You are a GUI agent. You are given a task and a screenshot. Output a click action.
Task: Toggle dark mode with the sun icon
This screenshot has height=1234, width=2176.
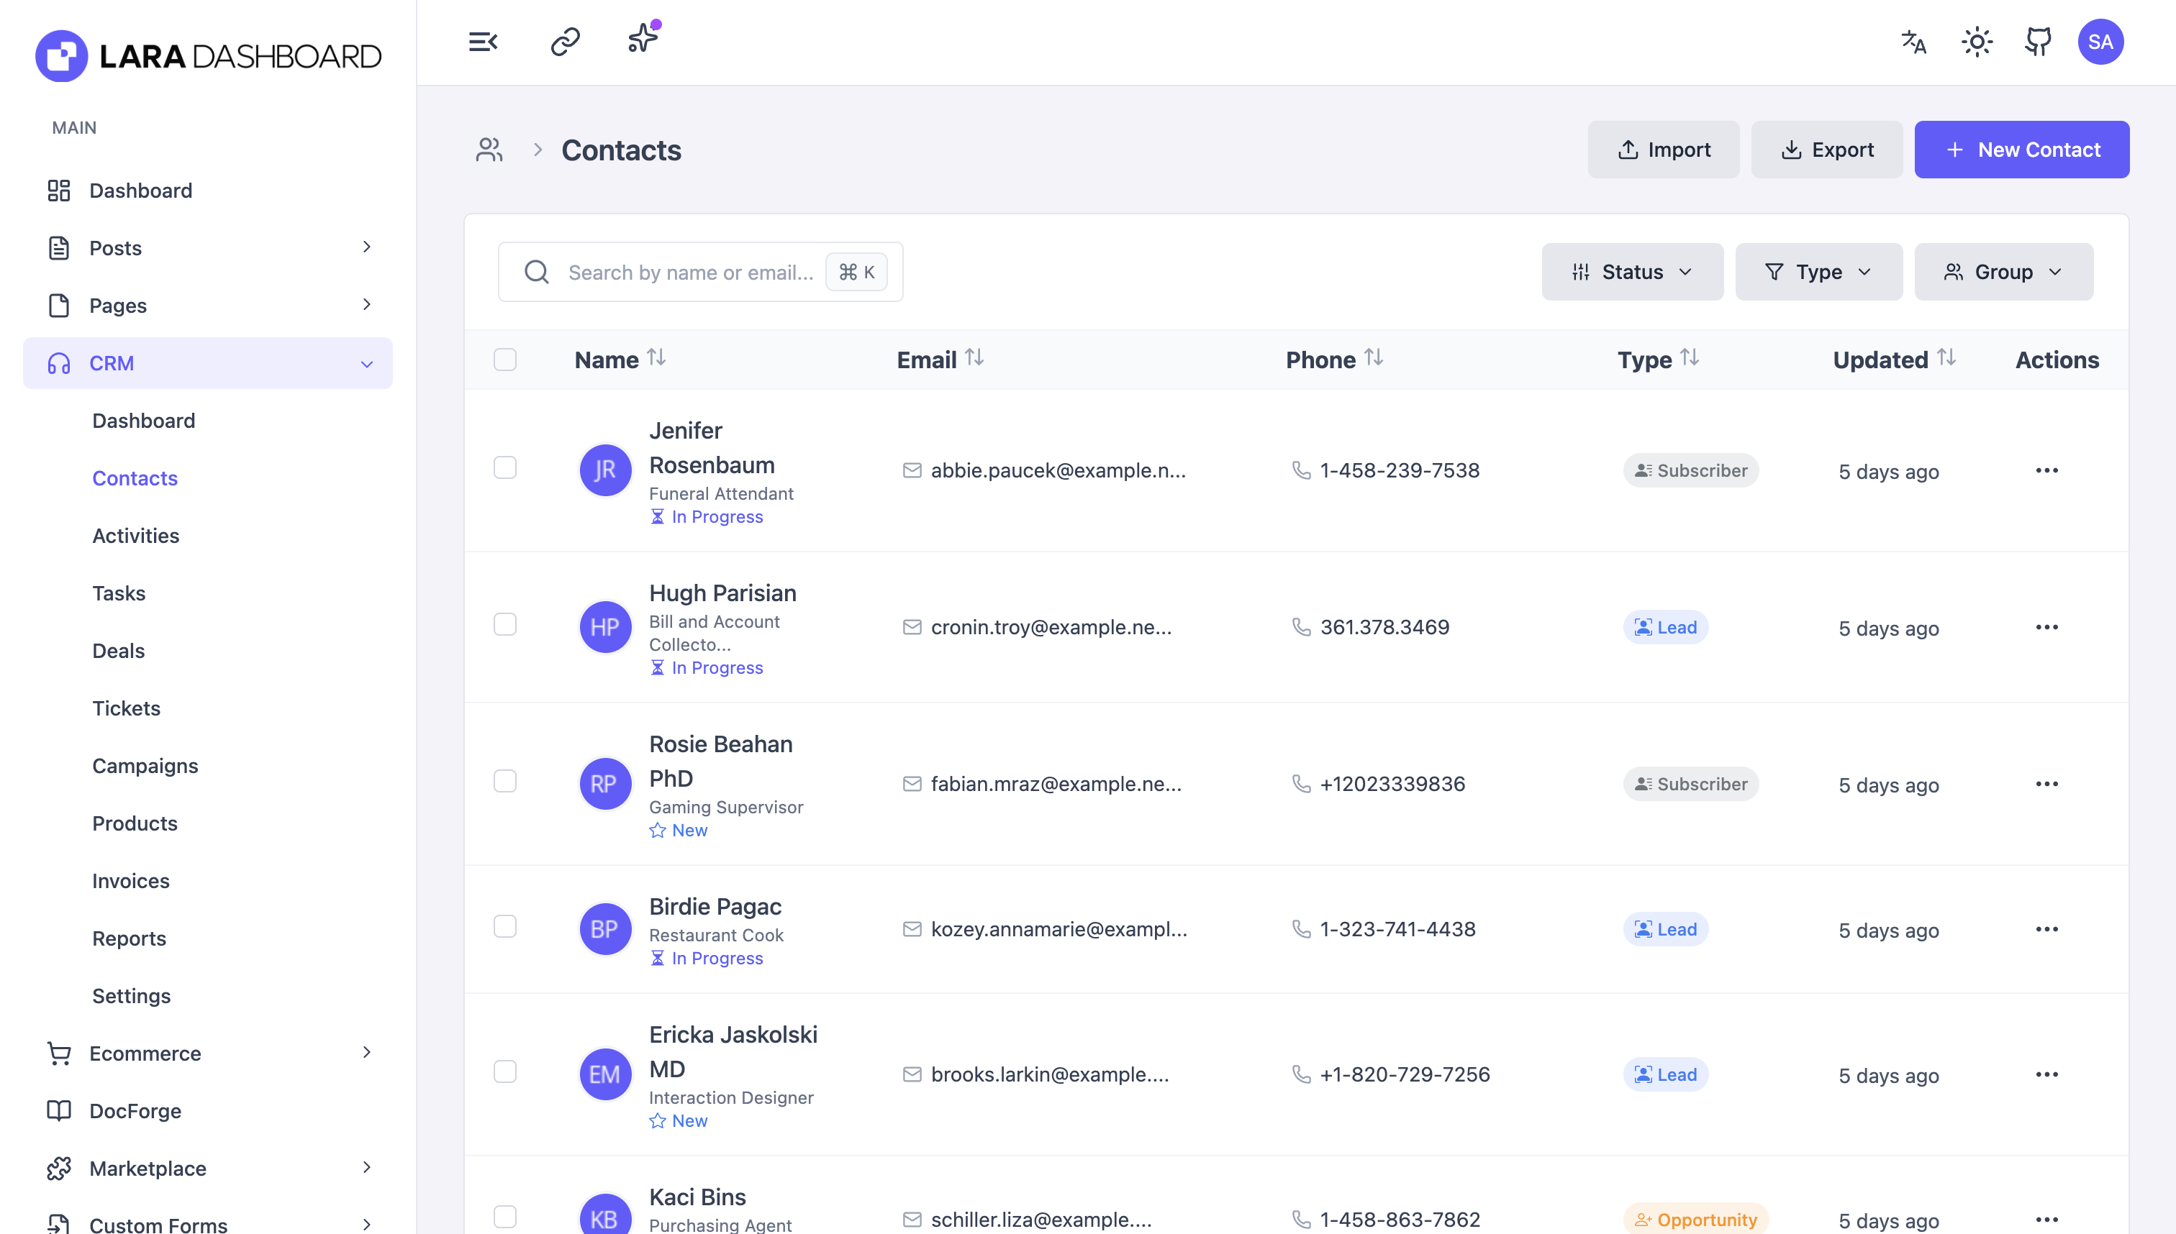(x=1977, y=42)
